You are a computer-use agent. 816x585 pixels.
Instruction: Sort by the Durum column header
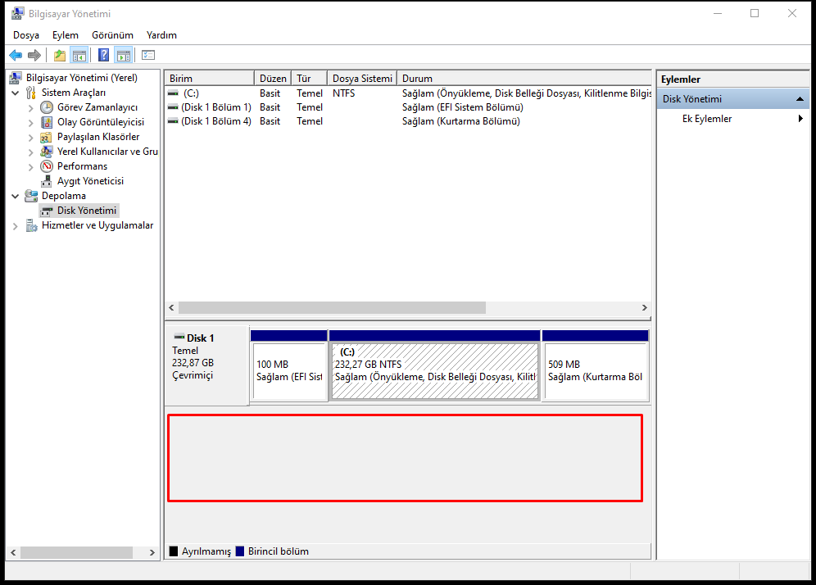click(x=524, y=78)
